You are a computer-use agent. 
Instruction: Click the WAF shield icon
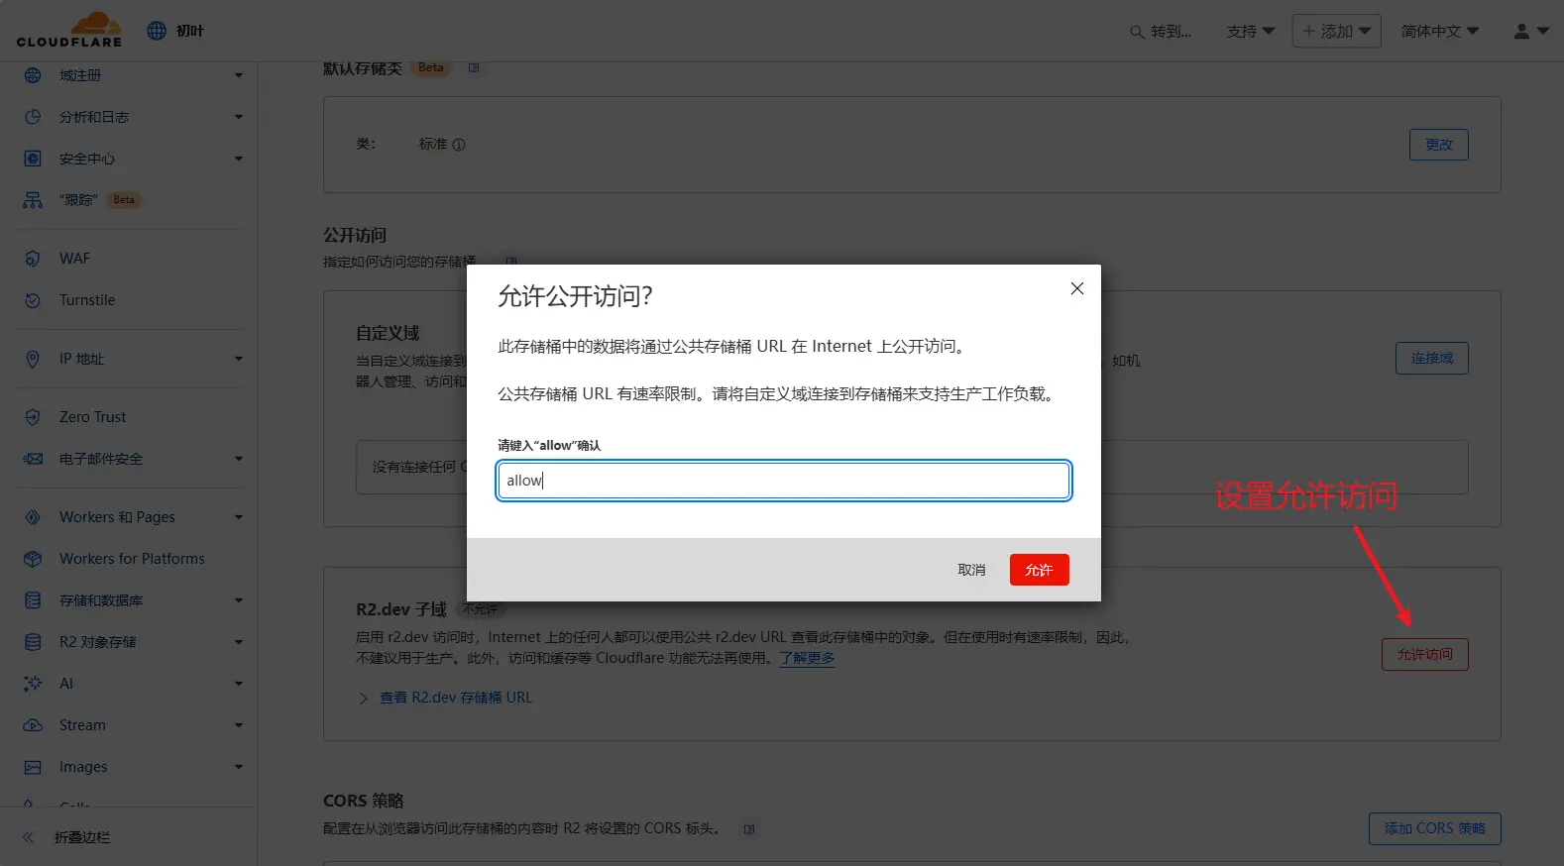pyautogui.click(x=33, y=259)
